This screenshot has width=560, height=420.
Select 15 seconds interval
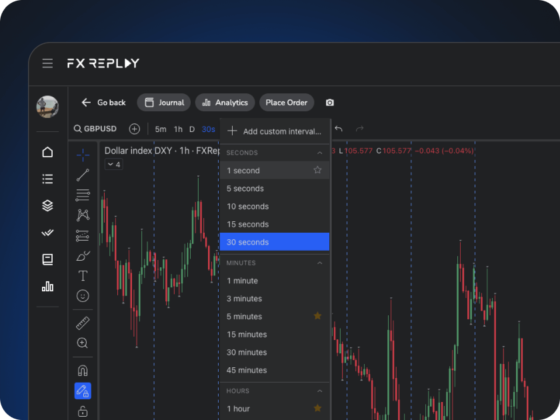pyautogui.click(x=248, y=224)
